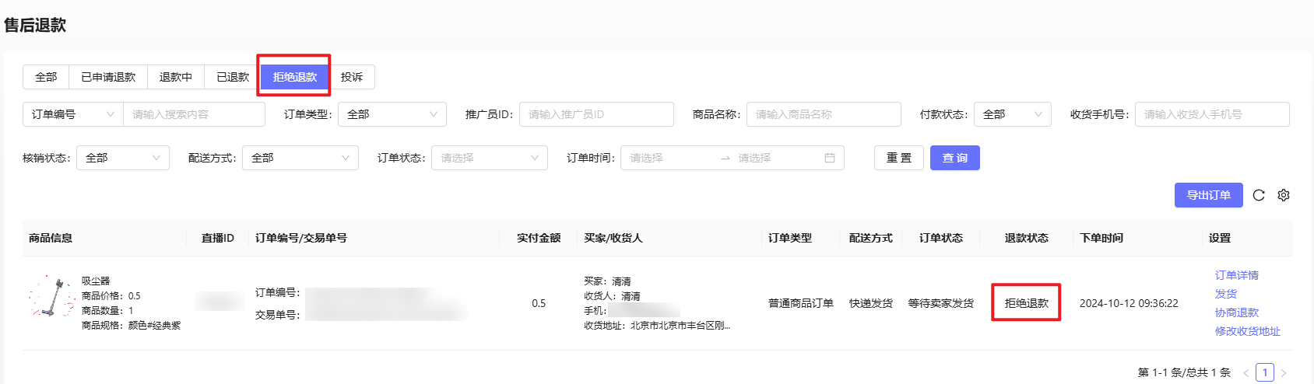The height and width of the screenshot is (384, 1314).
Task: Open the table settings gear icon
Action: [x=1284, y=195]
